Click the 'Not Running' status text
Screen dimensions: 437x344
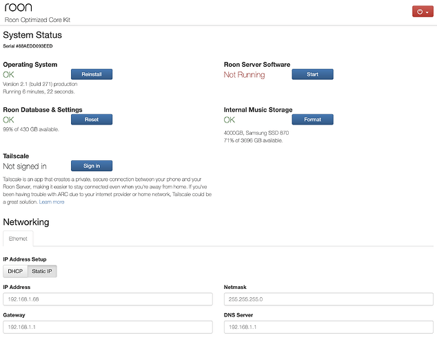[x=245, y=75]
